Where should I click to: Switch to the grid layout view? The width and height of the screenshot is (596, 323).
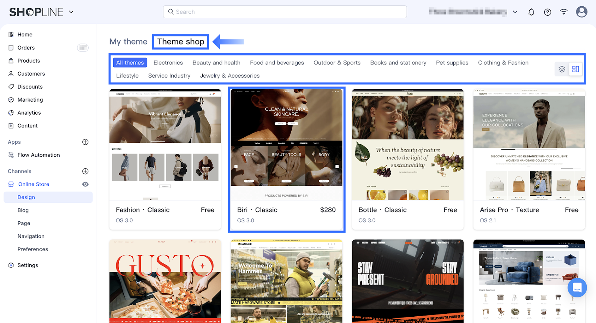pyautogui.click(x=576, y=69)
